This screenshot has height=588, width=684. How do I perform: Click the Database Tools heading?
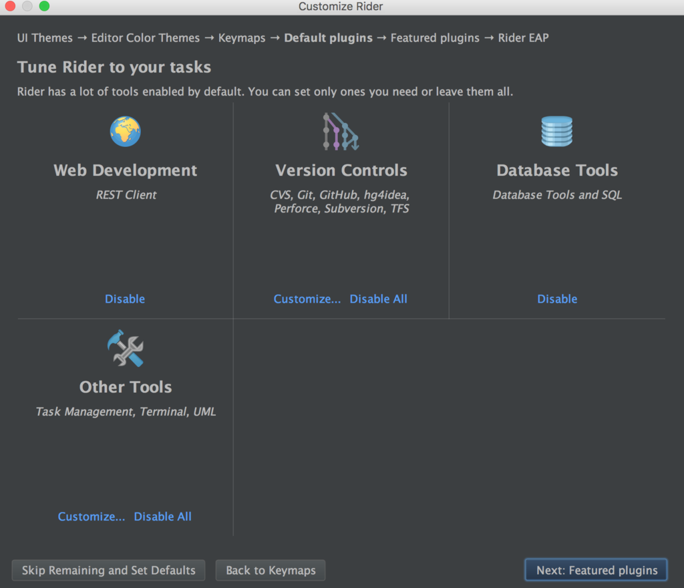557,170
